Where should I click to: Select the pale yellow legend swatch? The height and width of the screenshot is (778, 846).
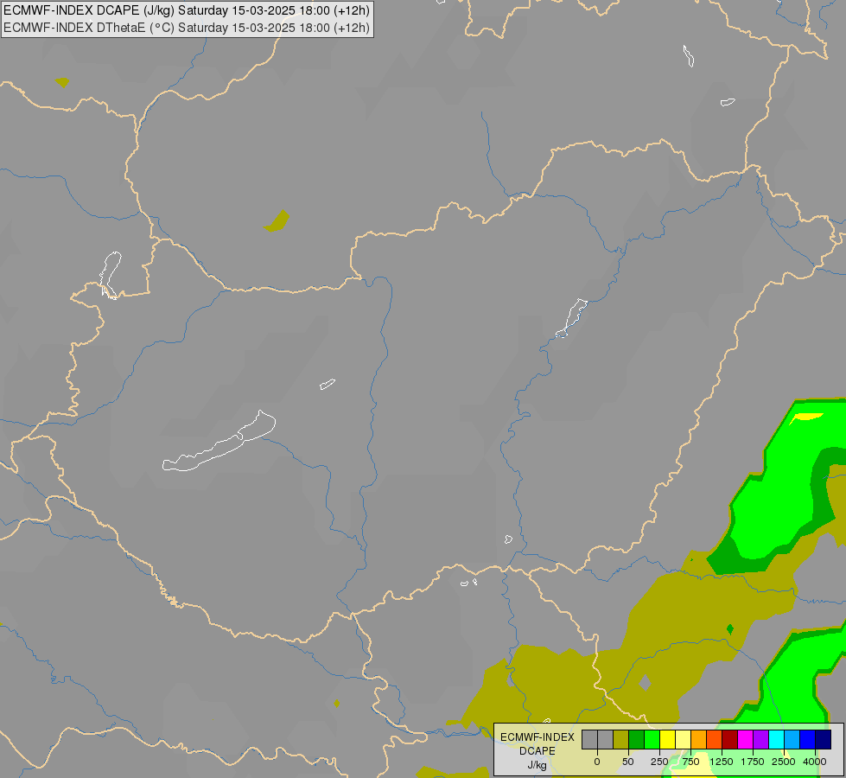pyautogui.click(x=683, y=740)
